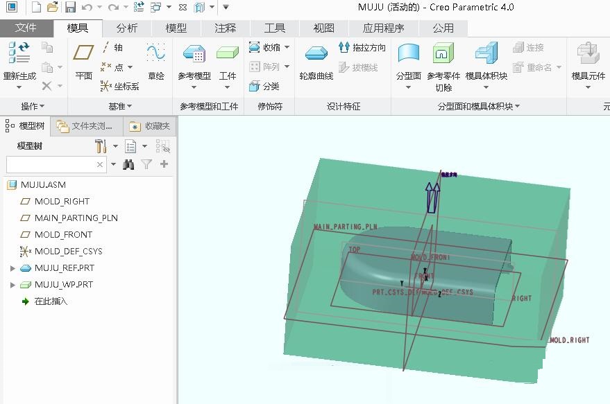Select MOLD_RIGHT plane in the tree
This screenshot has height=404, width=610.
[x=54, y=202]
